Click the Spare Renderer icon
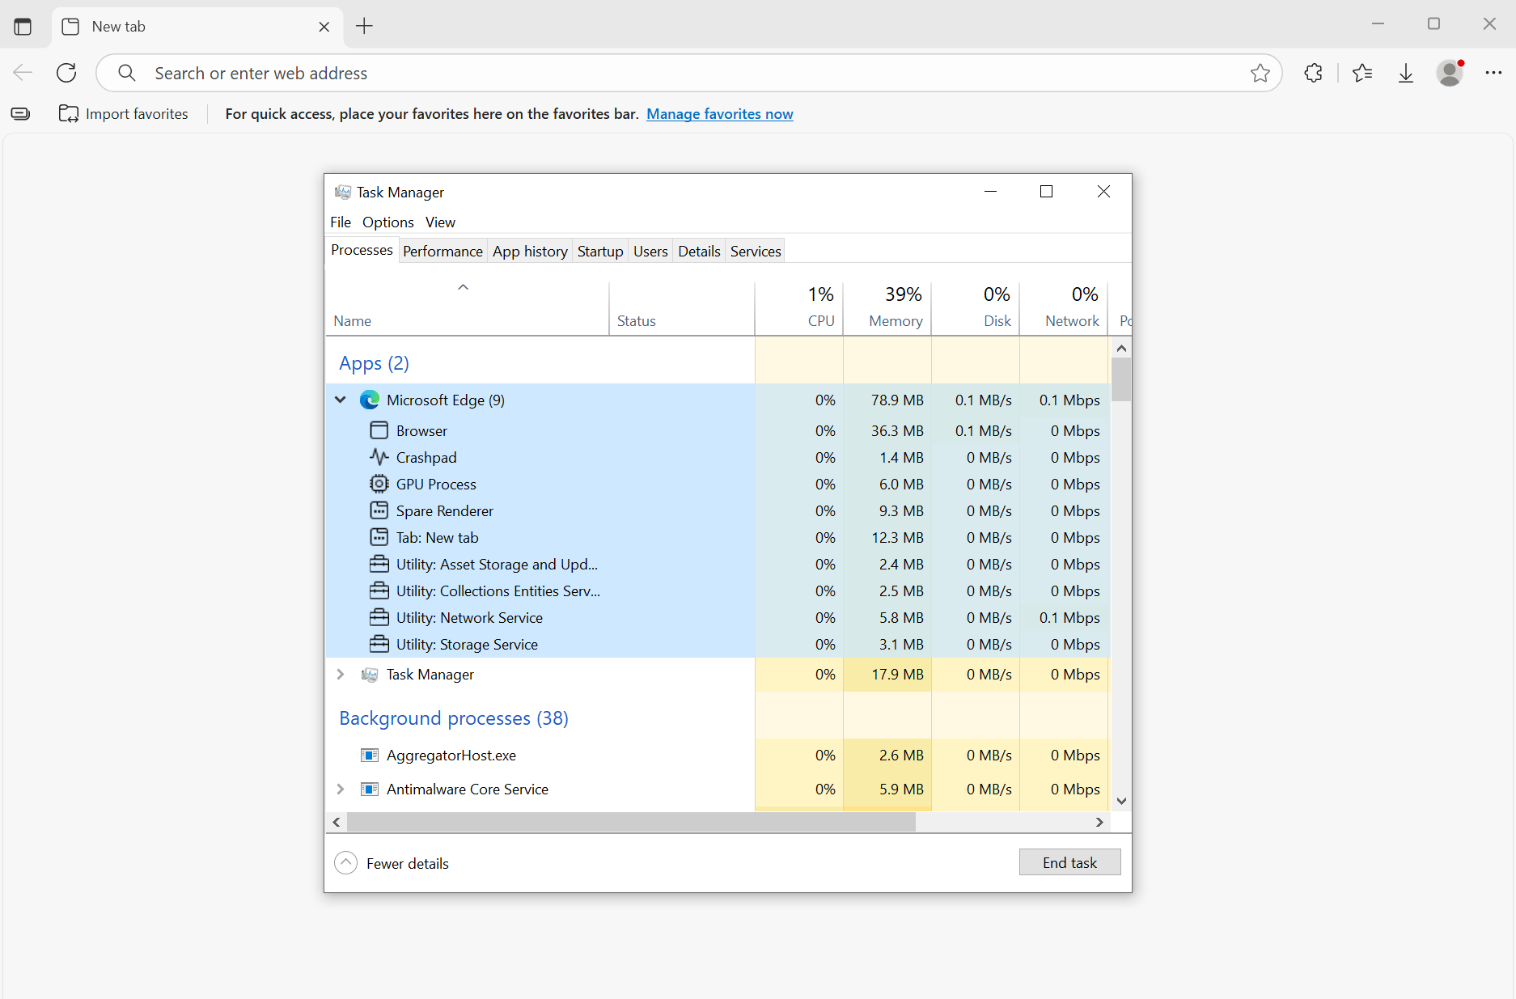The width and height of the screenshot is (1516, 999). [379, 510]
